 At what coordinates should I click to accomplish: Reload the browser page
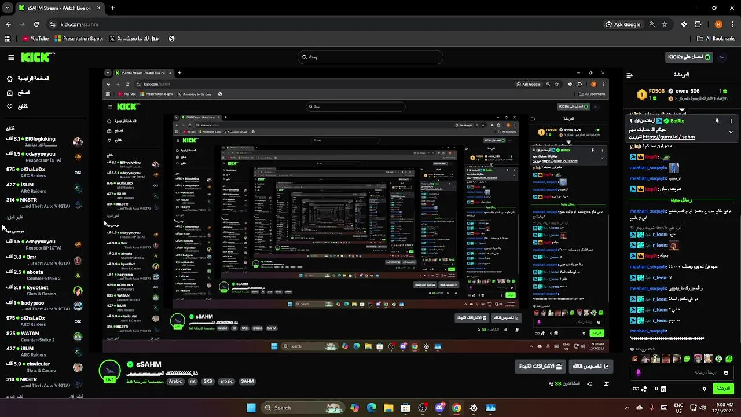(36, 24)
